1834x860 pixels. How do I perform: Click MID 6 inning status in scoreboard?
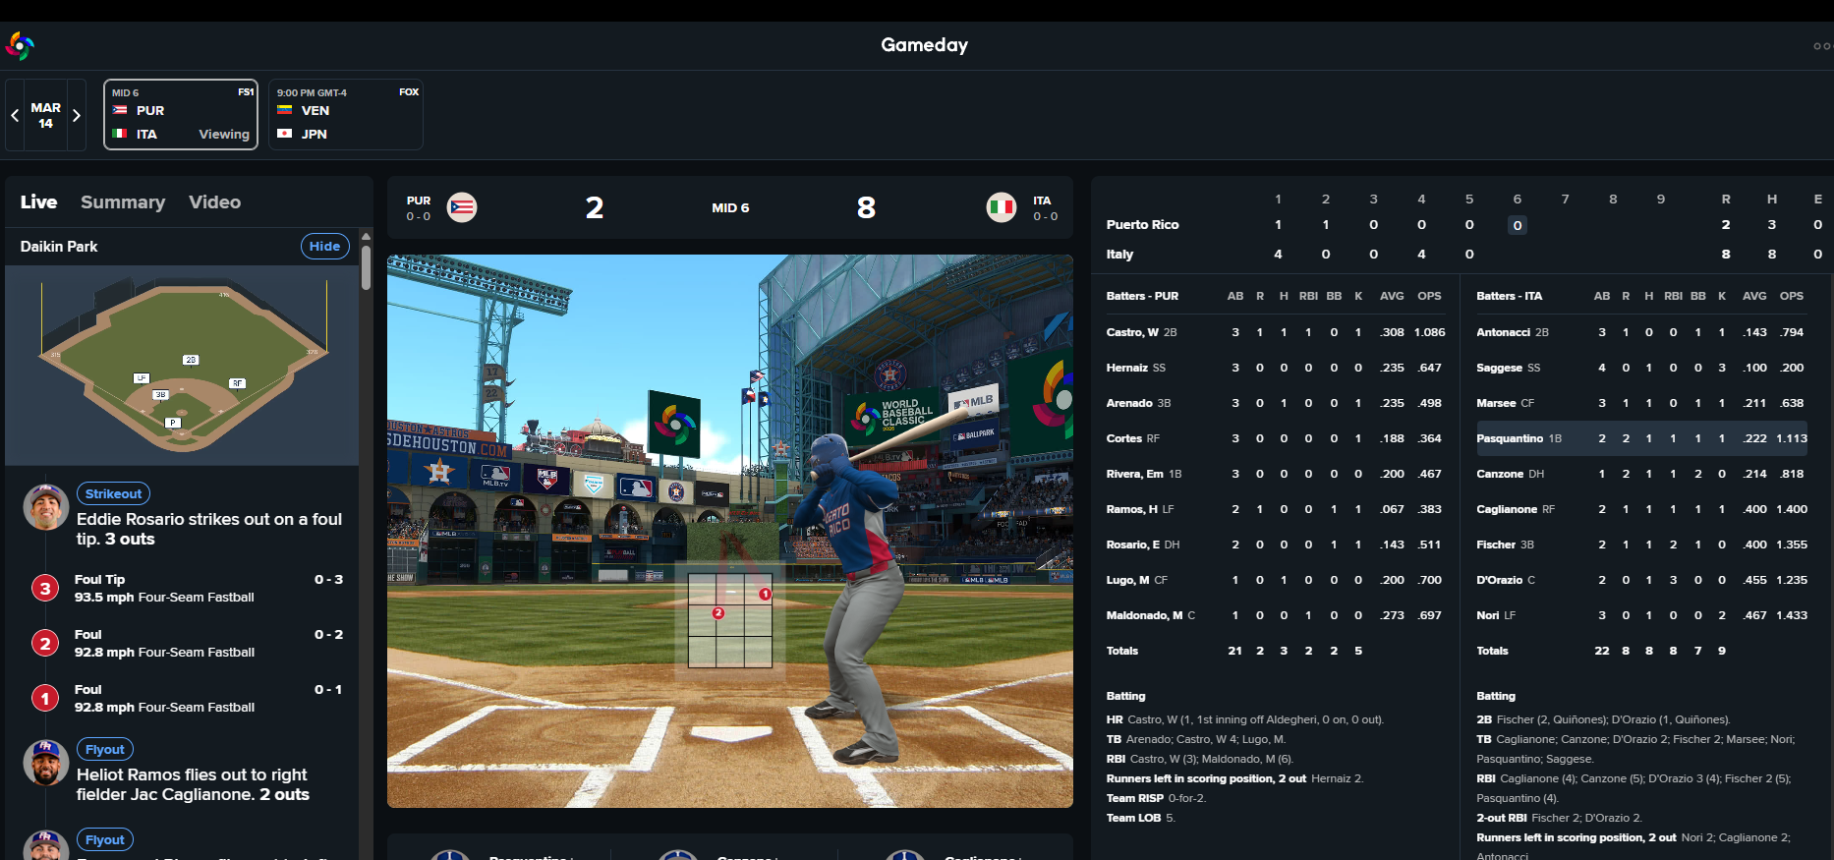pyautogui.click(x=730, y=208)
